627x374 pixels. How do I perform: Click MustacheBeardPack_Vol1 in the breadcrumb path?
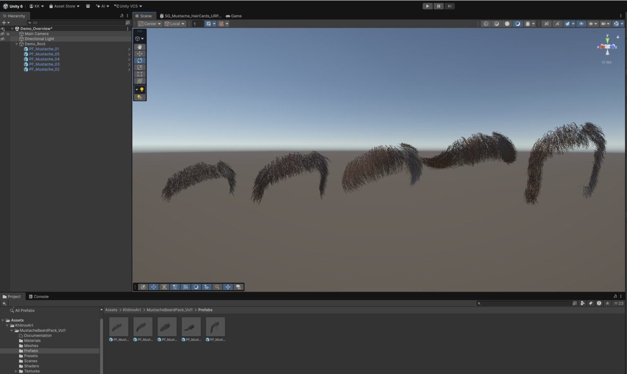170,310
